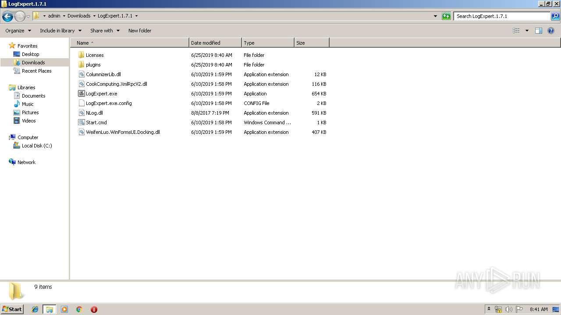
Task: Launch Google Chrome from the taskbar
Action: (x=79, y=309)
